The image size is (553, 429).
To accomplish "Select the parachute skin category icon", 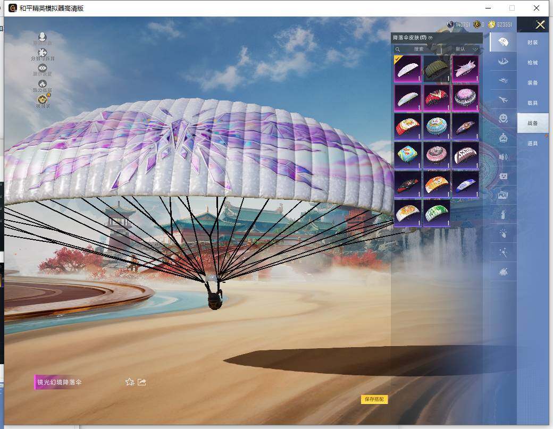I will tap(503, 41).
